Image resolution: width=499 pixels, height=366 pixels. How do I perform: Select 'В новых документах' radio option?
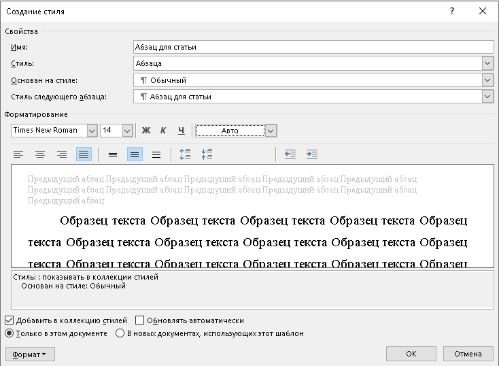[120, 333]
